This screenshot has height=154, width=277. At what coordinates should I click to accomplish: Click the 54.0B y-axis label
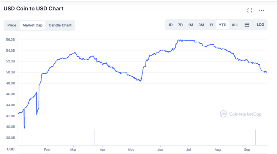click(x=10, y=51)
